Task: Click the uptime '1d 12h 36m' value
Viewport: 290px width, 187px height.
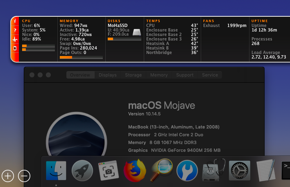Action: [264, 30]
